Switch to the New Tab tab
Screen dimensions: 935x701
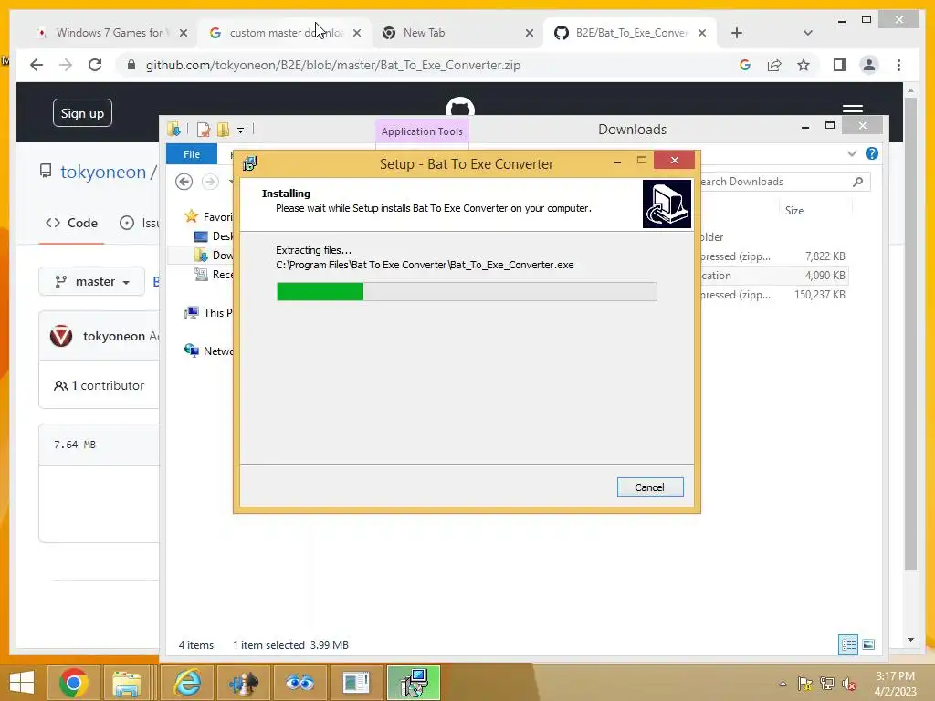[x=457, y=33]
